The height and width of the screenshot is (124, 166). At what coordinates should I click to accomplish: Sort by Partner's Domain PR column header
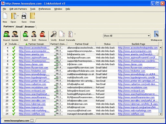[x=59, y=44]
